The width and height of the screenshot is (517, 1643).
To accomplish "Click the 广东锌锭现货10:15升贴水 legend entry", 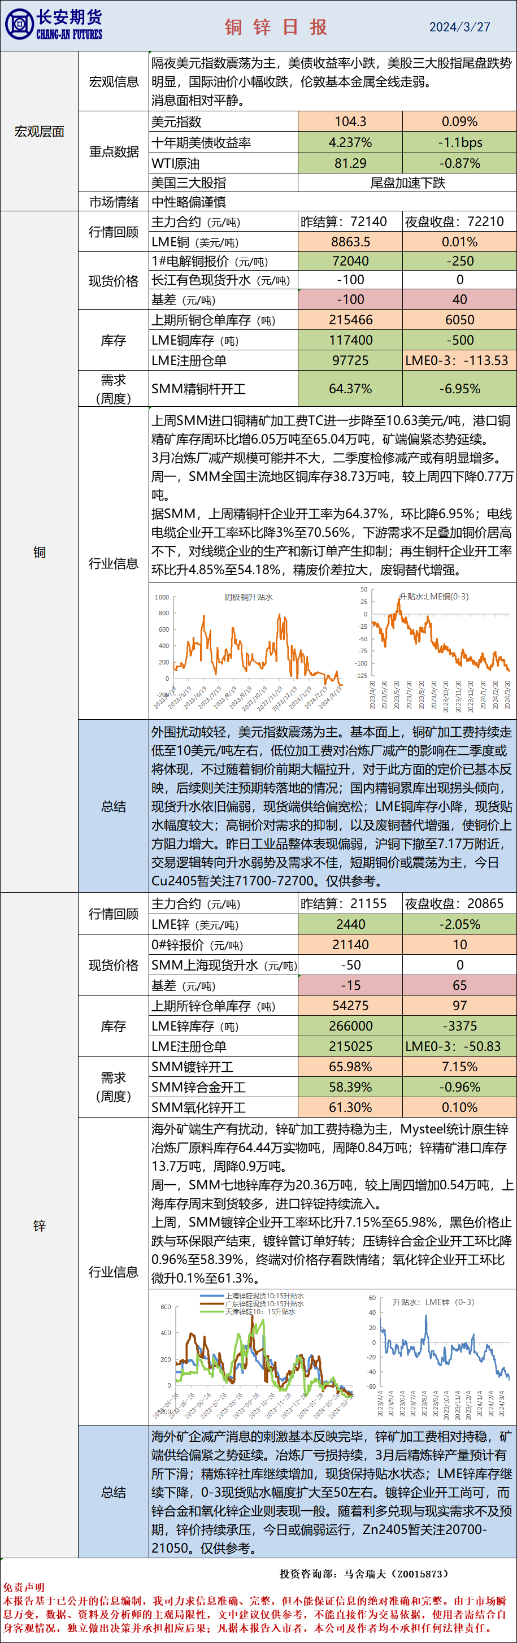I will [253, 1303].
